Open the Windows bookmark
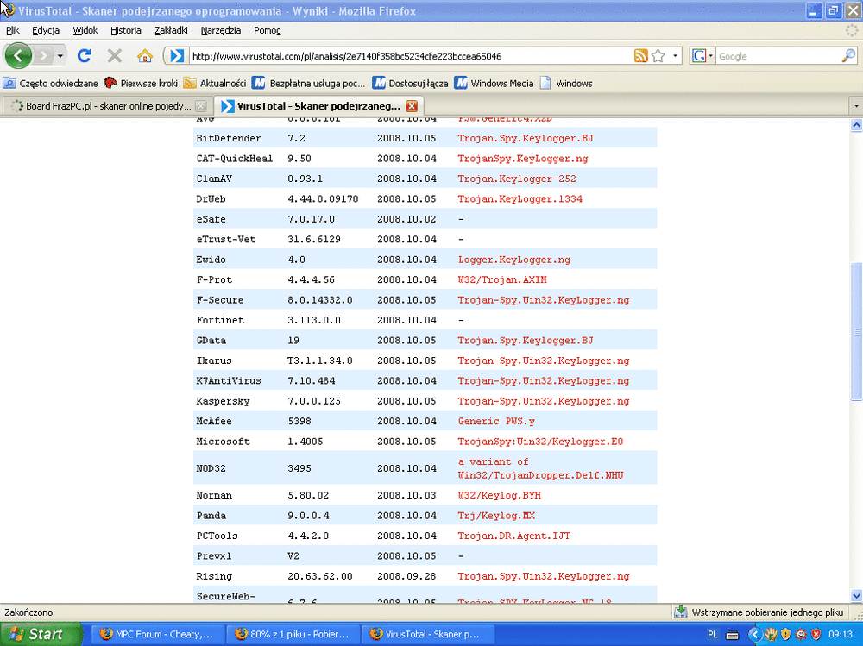Viewport: 863px width, 646px height. pos(566,83)
